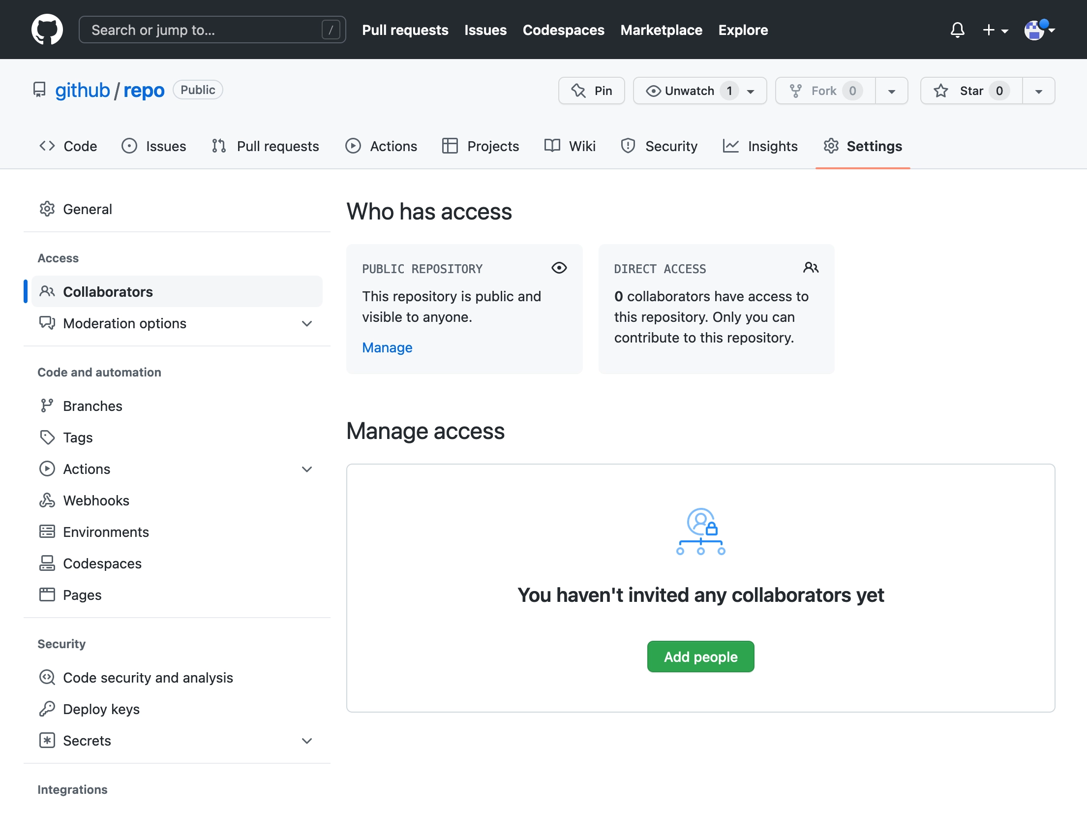
Task: Click the Manage visibility link
Action: tap(387, 348)
